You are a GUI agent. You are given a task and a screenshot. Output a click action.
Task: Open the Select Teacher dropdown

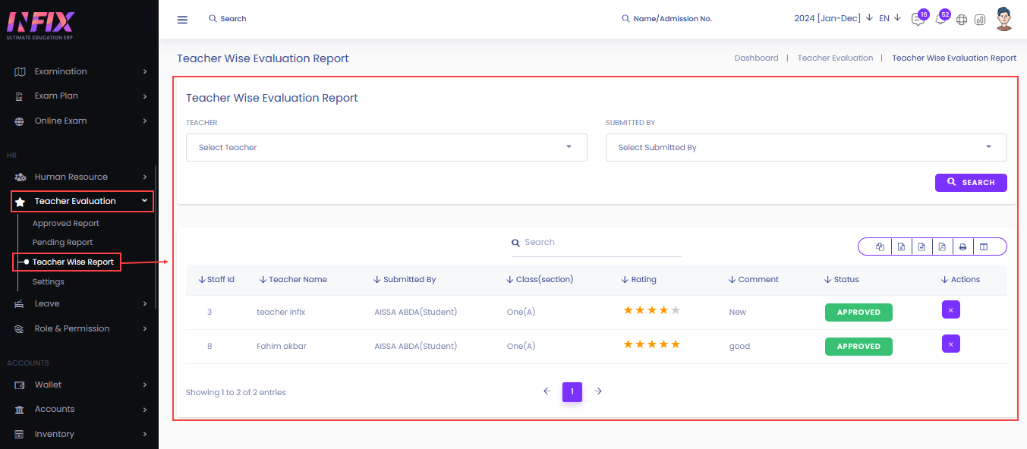pyautogui.click(x=386, y=147)
